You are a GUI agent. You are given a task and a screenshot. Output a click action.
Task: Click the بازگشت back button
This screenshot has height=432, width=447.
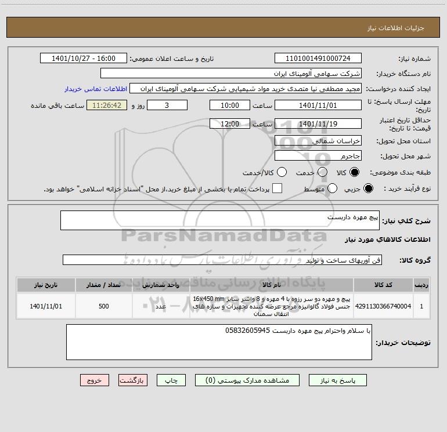(133, 380)
